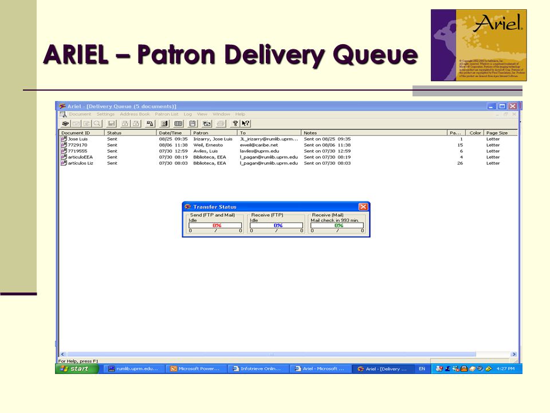
Task: Click the magnifier view icon in toolbar
Action: (x=97, y=123)
